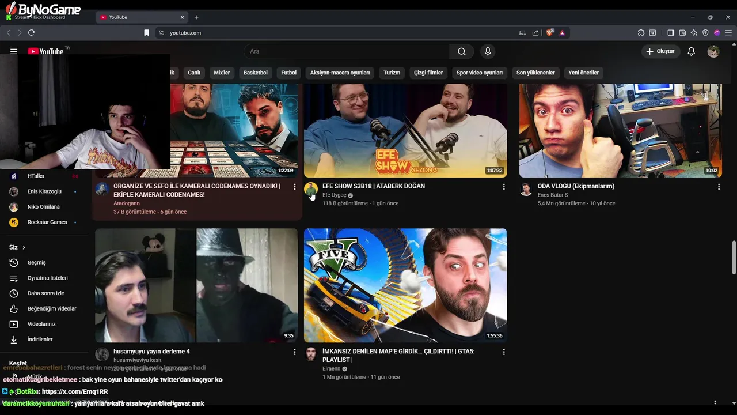
Task: Bookmark this page icon
Action: click(x=146, y=33)
